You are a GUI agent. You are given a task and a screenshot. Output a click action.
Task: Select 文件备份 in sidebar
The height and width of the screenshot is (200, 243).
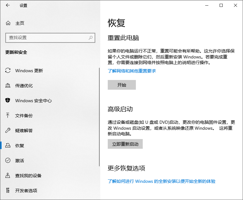(24, 116)
